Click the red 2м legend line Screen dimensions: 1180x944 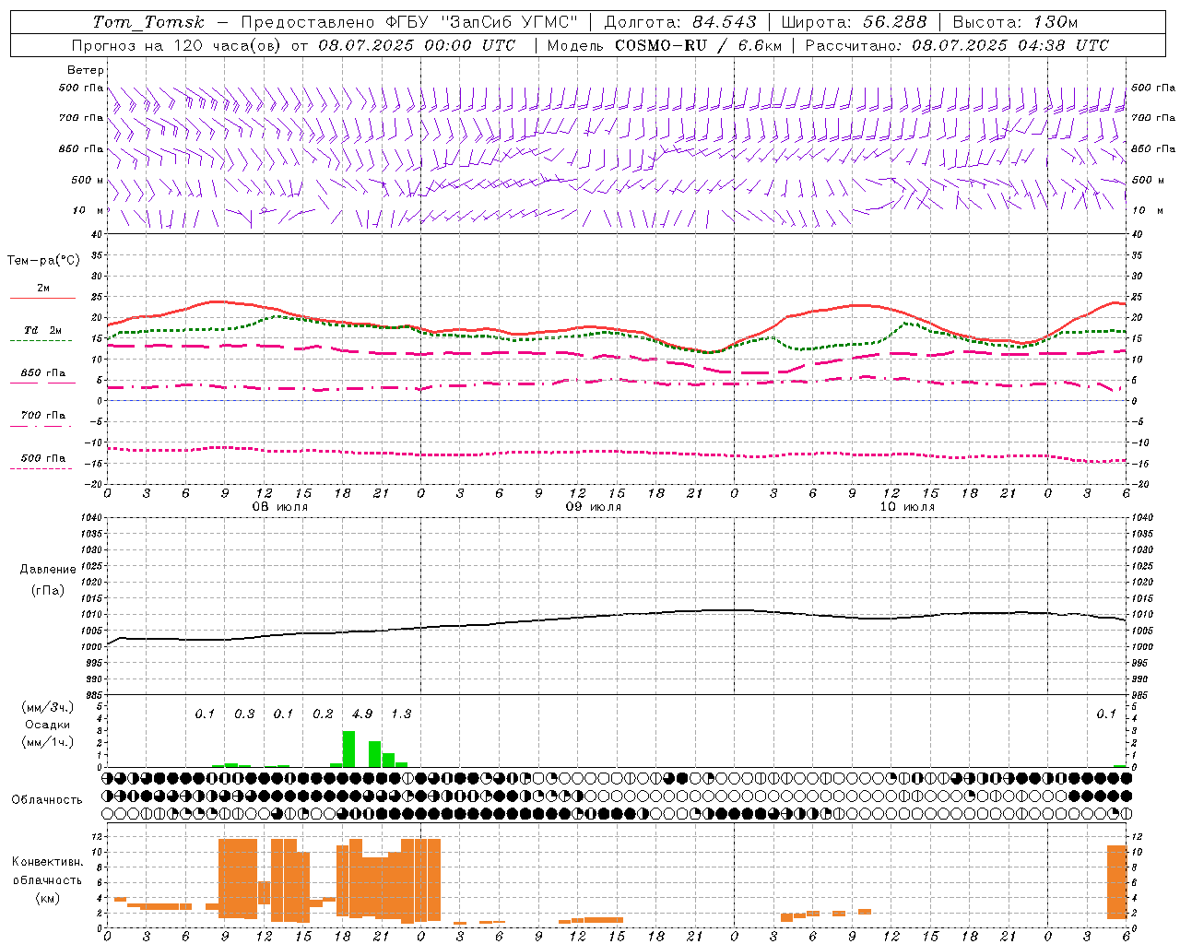click(x=42, y=298)
